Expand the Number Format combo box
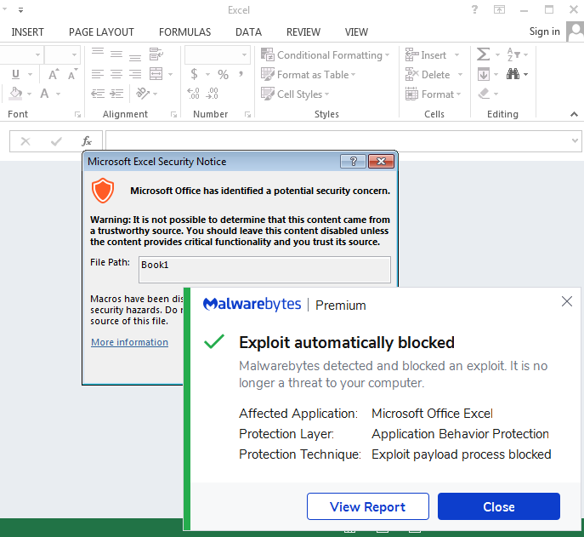584x537 pixels. point(244,54)
